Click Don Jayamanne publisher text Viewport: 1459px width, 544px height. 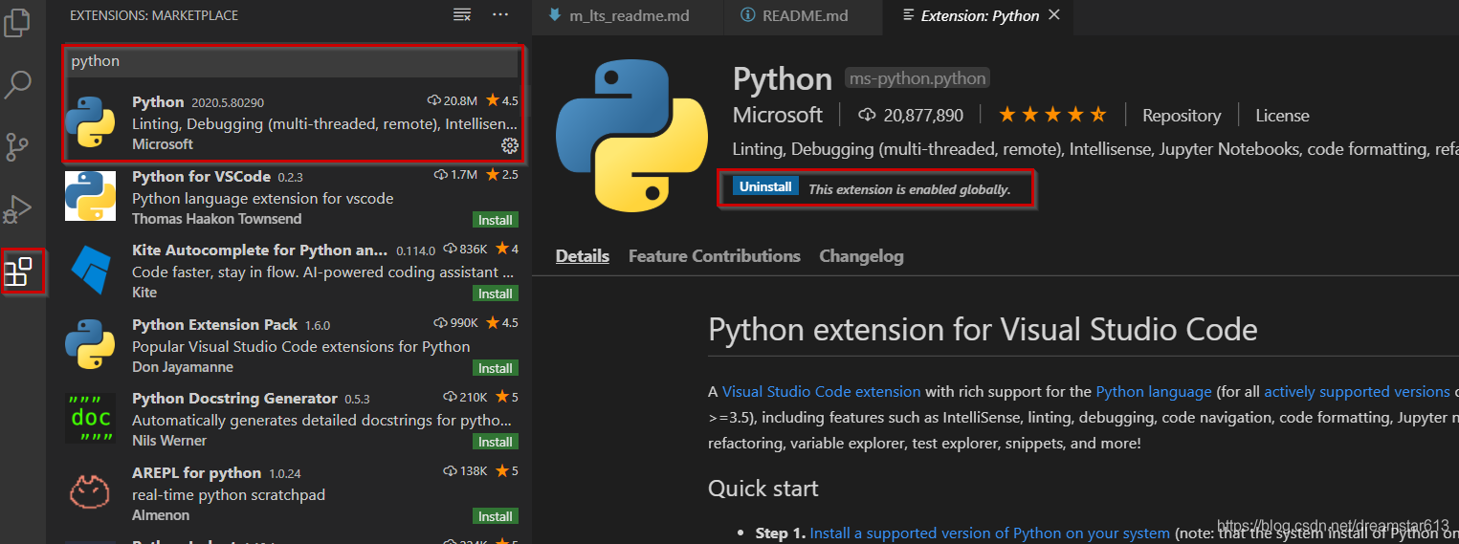[x=183, y=367]
